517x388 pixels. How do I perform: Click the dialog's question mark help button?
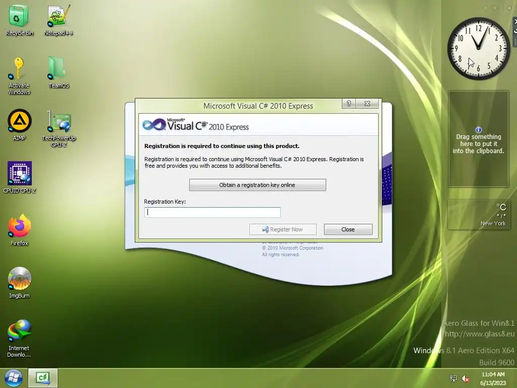pyautogui.click(x=349, y=104)
